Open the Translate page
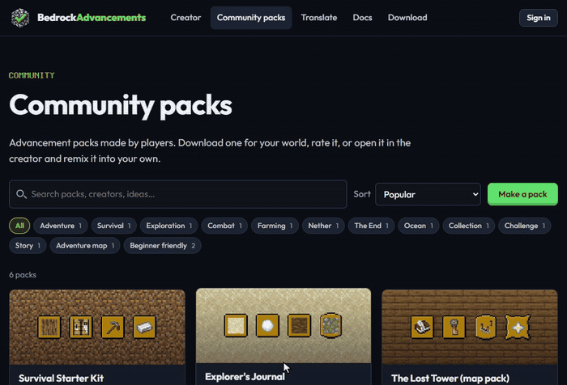Screen dimensions: 567x385 (x=319, y=18)
